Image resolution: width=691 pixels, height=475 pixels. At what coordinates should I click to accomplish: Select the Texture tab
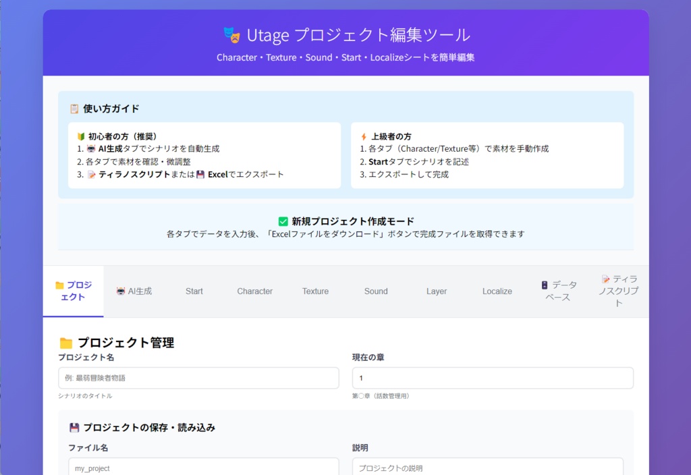(x=315, y=291)
